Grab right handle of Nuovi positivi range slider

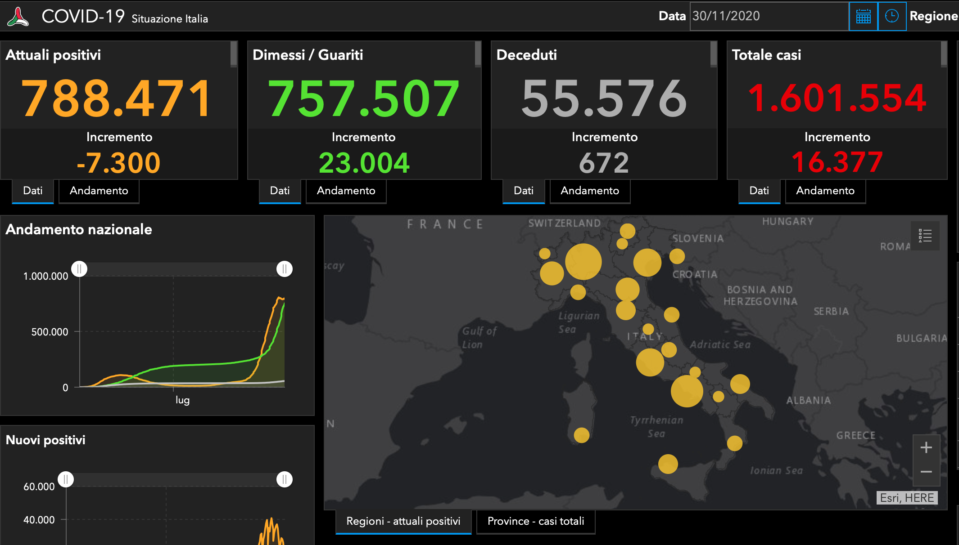[284, 479]
